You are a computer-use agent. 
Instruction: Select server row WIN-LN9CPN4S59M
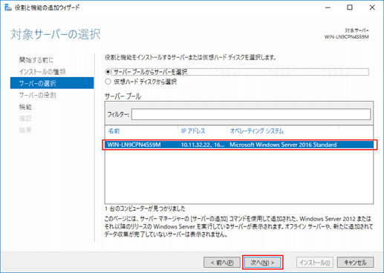[x=239, y=145]
